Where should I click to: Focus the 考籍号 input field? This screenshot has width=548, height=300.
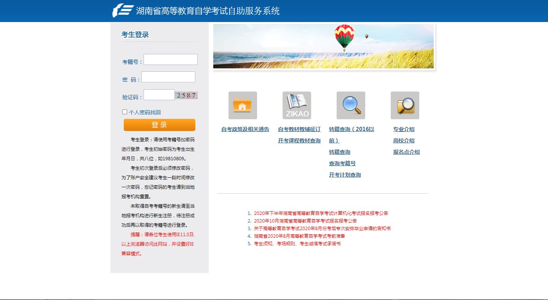170,60
